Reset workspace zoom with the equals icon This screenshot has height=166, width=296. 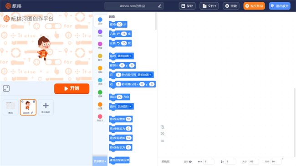point(163,141)
